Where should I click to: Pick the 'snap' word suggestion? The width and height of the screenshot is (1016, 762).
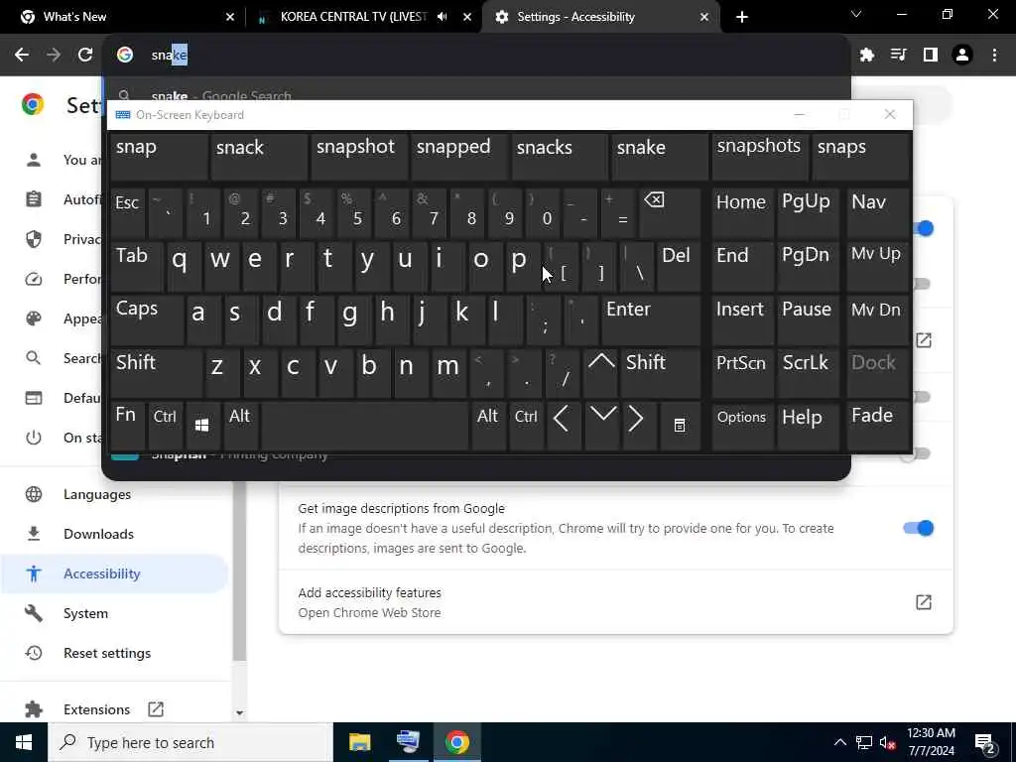[159, 156]
